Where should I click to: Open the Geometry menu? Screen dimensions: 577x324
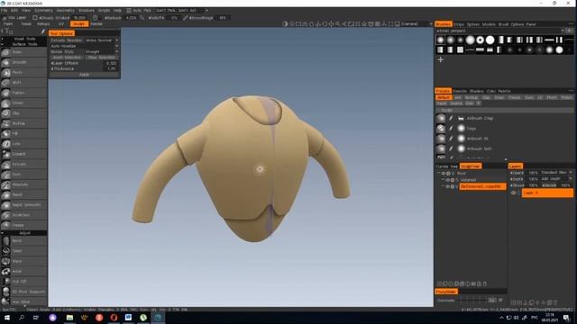pyautogui.click(x=65, y=11)
